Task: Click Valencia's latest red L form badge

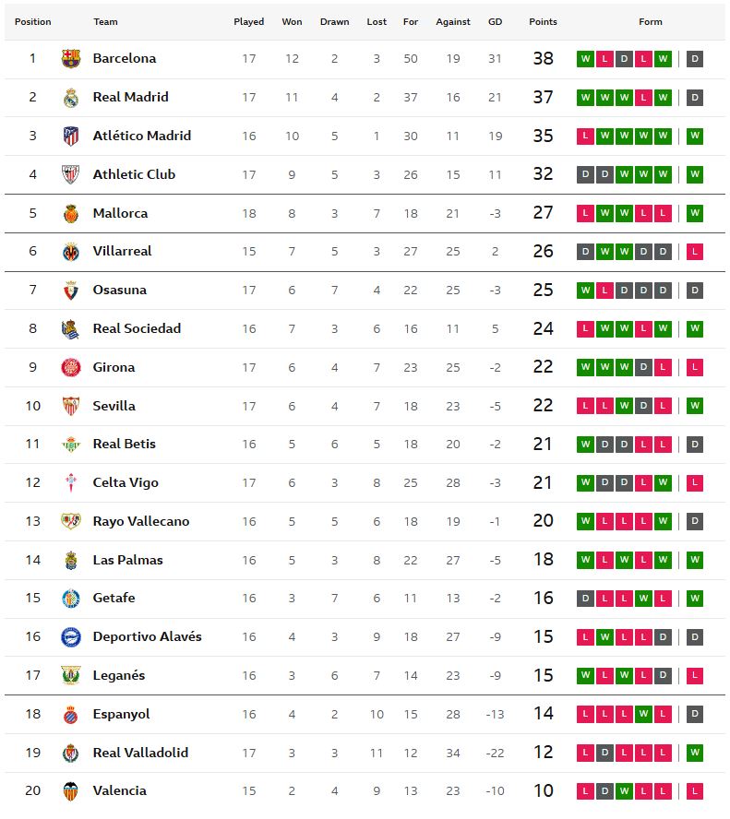Action: coord(695,791)
